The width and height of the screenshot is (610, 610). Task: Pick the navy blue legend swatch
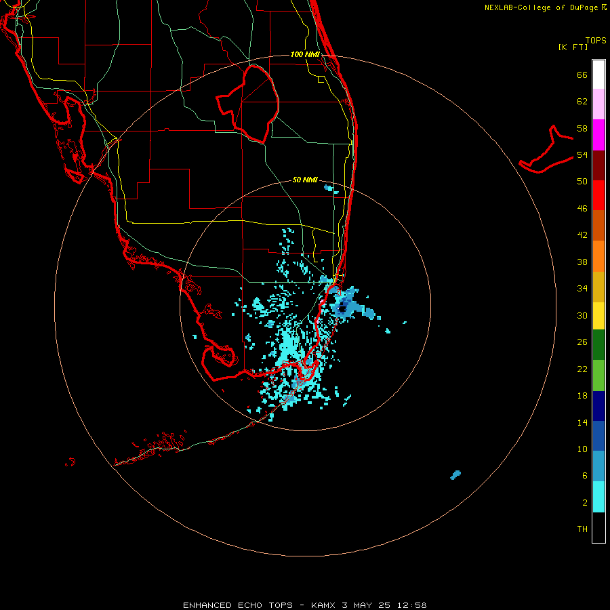point(598,406)
